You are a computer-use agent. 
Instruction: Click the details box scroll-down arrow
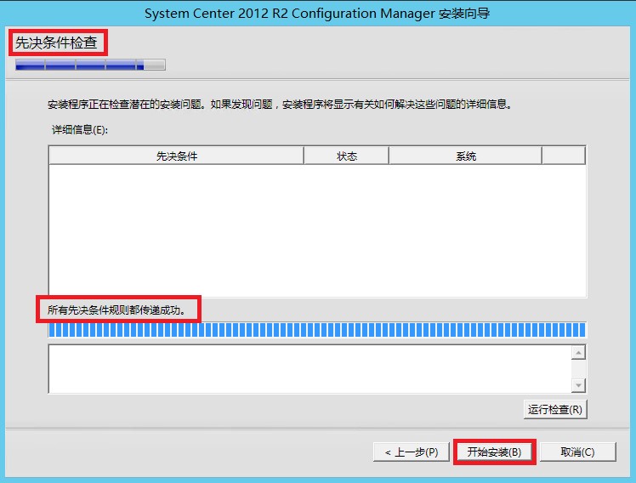click(578, 385)
